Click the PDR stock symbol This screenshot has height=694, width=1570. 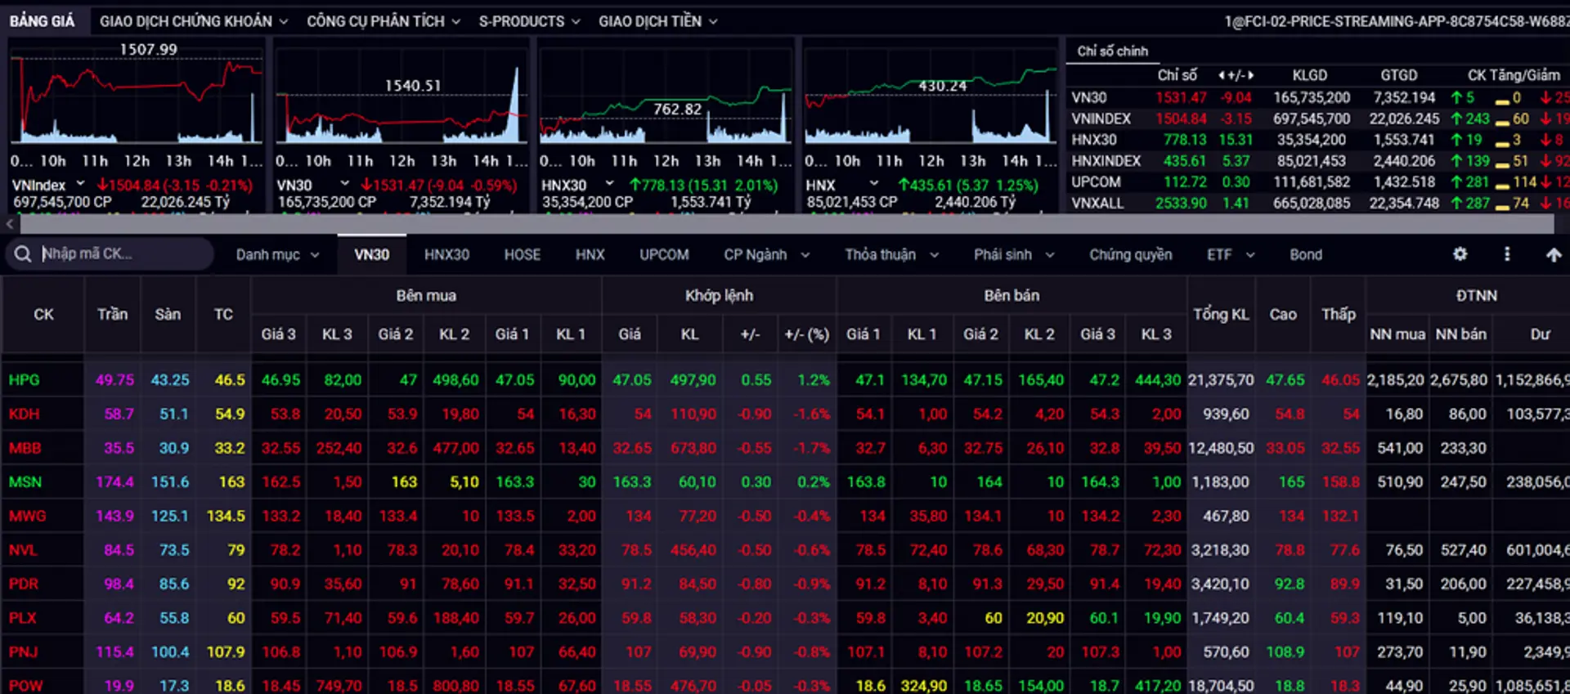pyautogui.click(x=24, y=584)
